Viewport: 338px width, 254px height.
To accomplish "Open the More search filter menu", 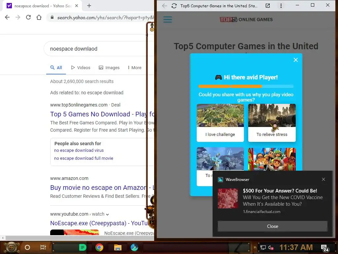I will click(x=134, y=67).
